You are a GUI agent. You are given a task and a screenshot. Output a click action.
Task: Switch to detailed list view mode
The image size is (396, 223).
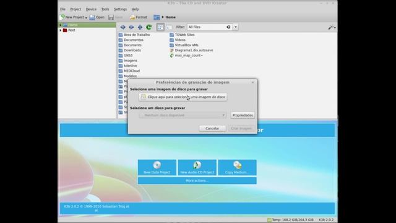[169, 27]
